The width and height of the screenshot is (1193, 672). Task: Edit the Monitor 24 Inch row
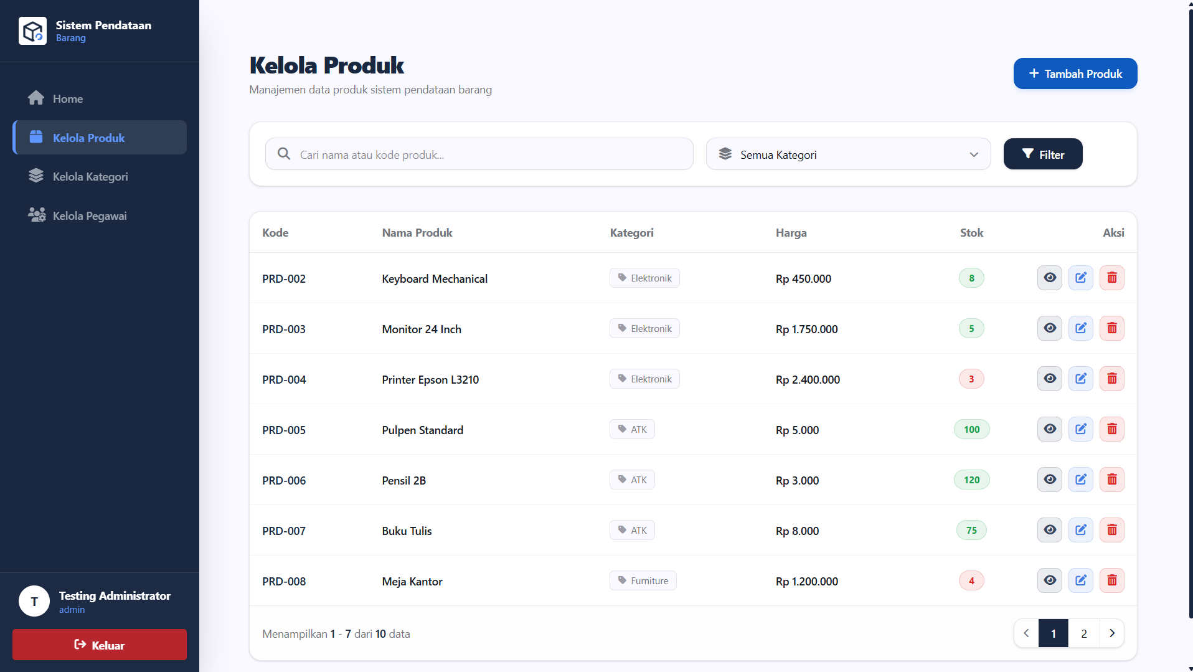[1081, 328]
